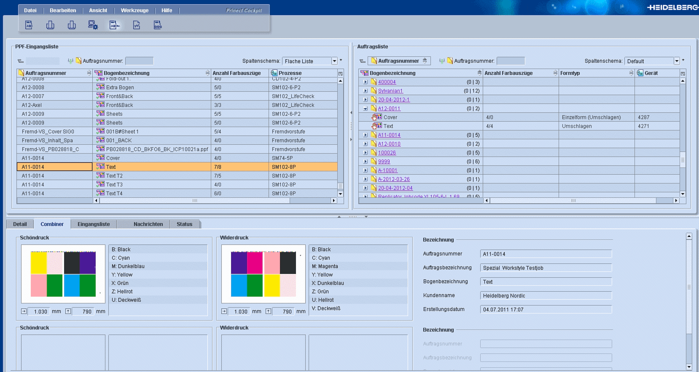Click sheet icon beside Extra Bogen
The width and height of the screenshot is (699, 372).
point(100,87)
